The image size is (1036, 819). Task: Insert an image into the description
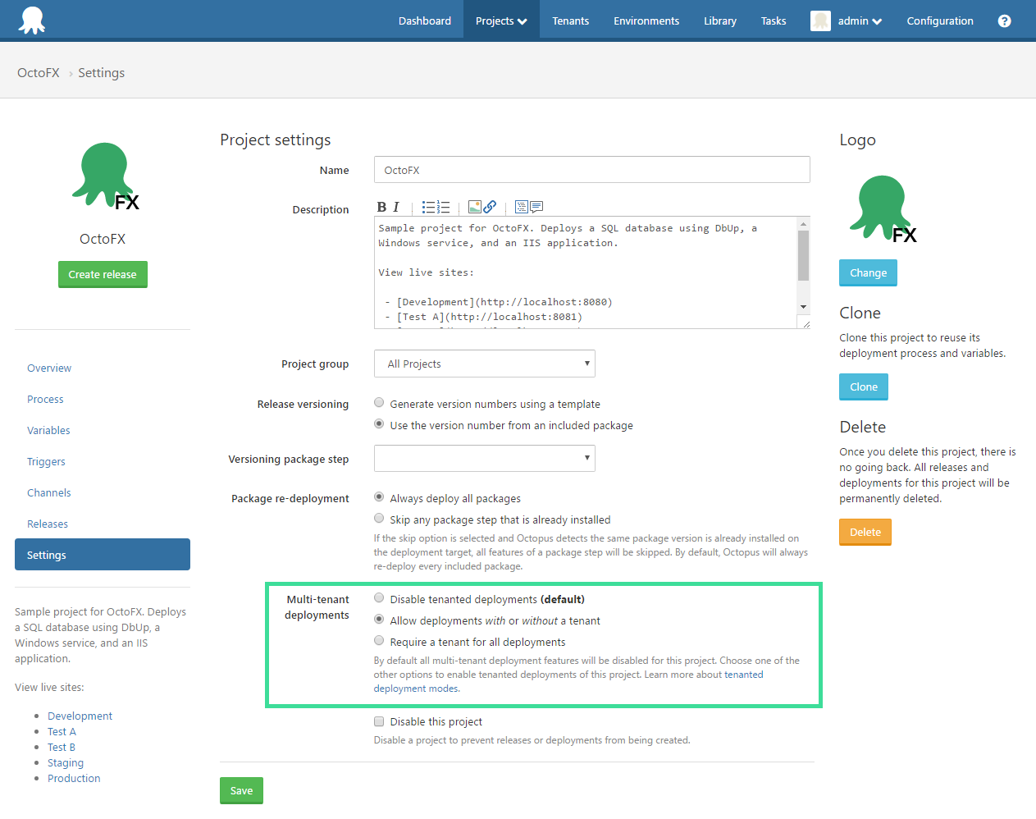(474, 206)
